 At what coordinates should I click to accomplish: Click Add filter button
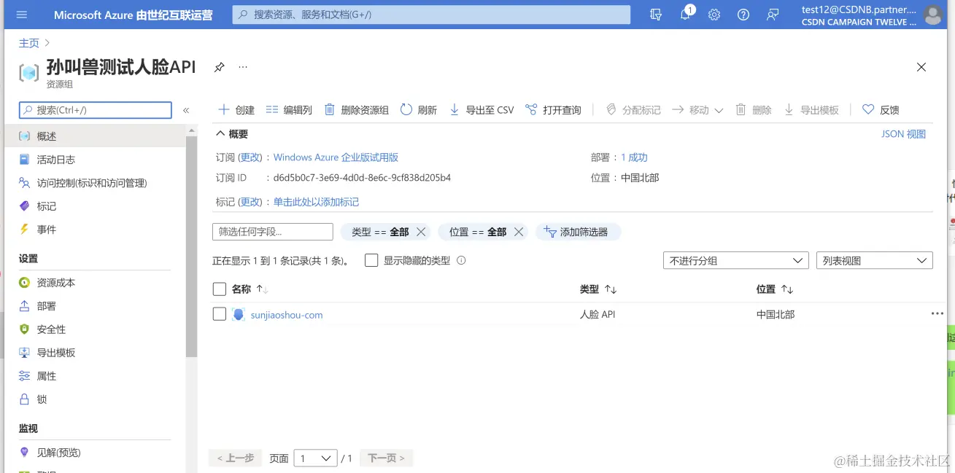coord(578,232)
